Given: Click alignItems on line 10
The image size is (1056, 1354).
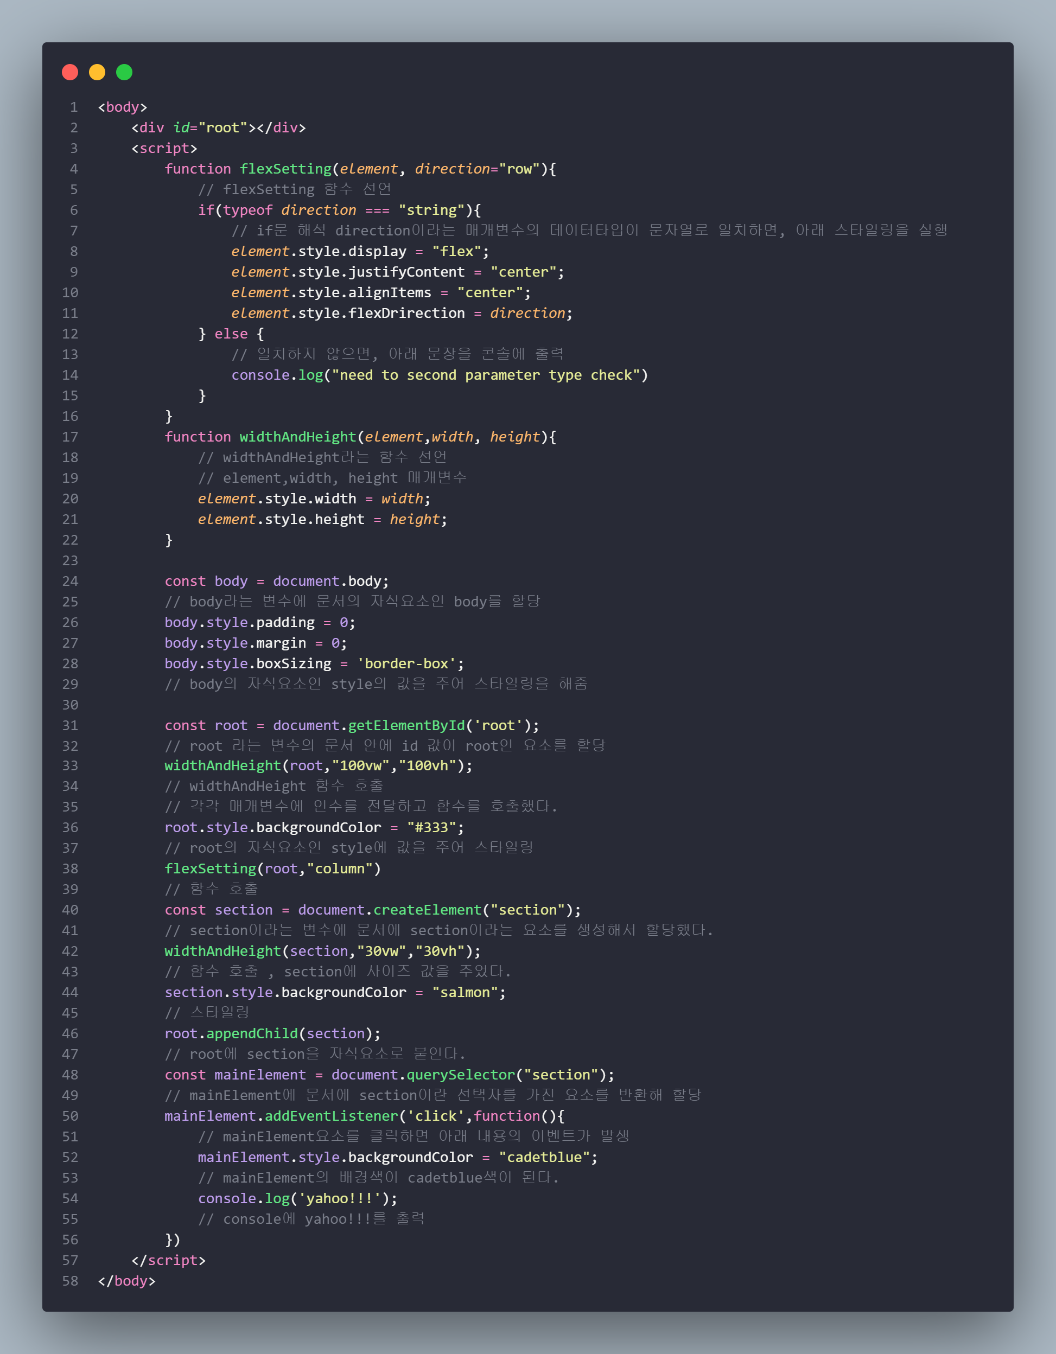Looking at the screenshot, I should [390, 292].
